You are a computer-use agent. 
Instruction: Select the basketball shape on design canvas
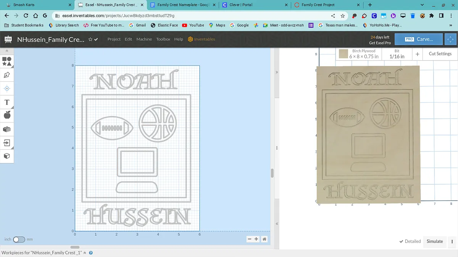158,123
